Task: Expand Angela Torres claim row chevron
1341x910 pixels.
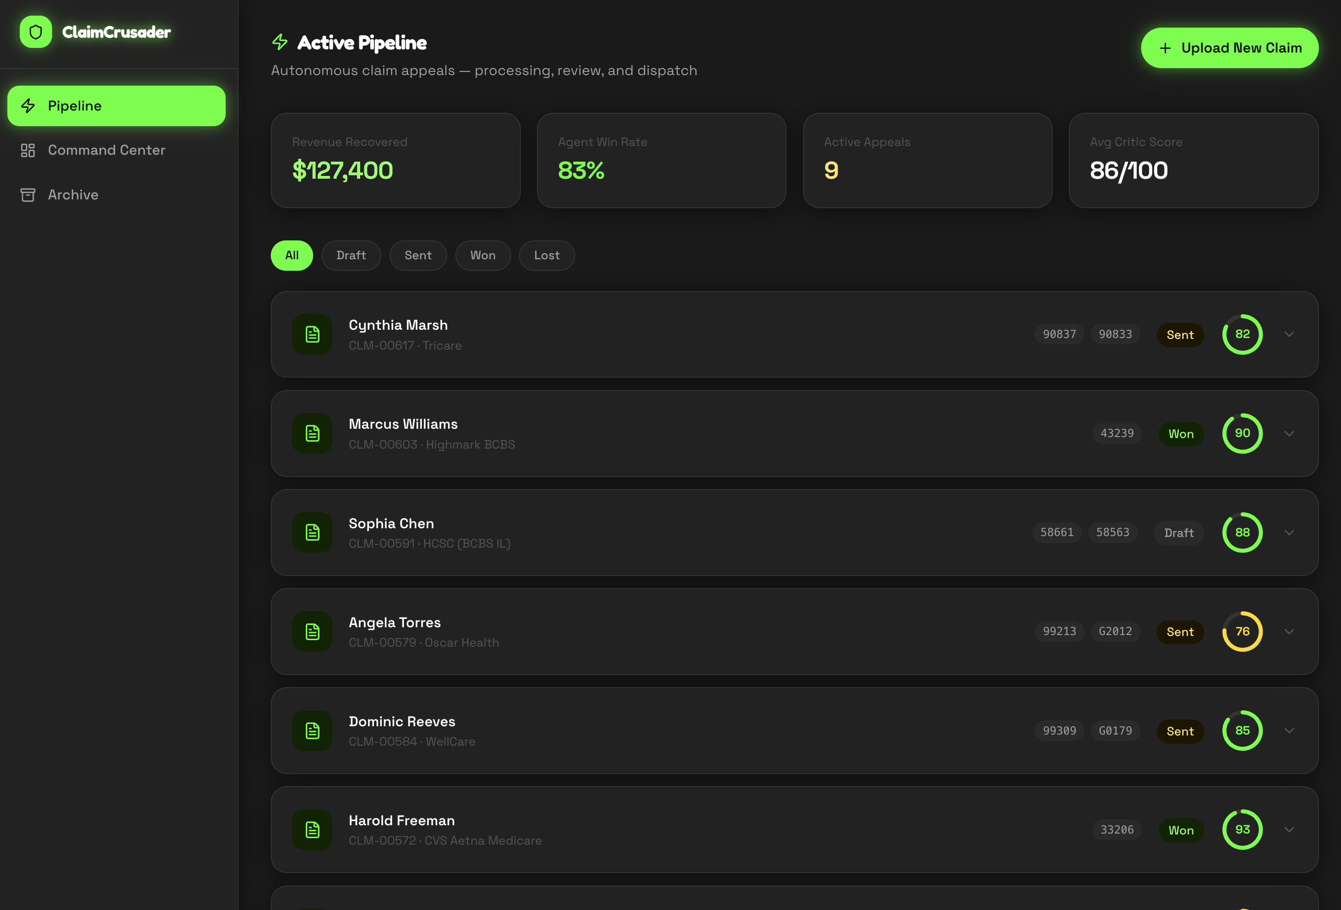Action: pos(1289,631)
